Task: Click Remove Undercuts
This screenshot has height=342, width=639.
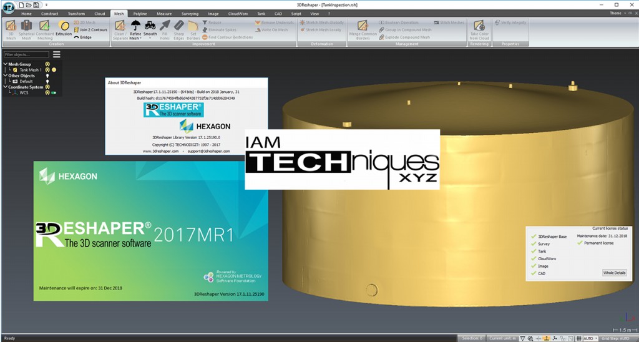Action: 275,22
